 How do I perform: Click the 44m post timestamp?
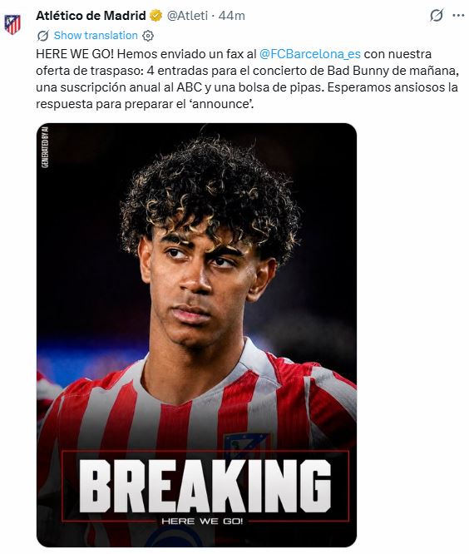[x=232, y=16]
